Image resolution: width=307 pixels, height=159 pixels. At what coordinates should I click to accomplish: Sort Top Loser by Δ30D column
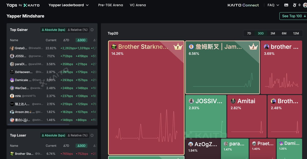tap(82, 146)
